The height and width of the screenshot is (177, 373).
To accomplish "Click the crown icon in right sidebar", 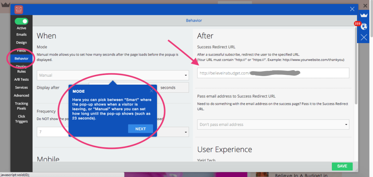I will click(x=364, y=15).
